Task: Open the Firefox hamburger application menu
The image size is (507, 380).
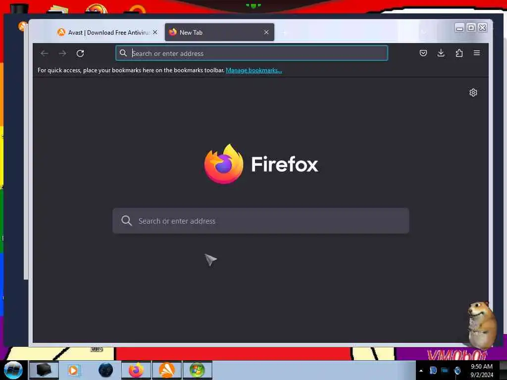Action: tap(477, 53)
